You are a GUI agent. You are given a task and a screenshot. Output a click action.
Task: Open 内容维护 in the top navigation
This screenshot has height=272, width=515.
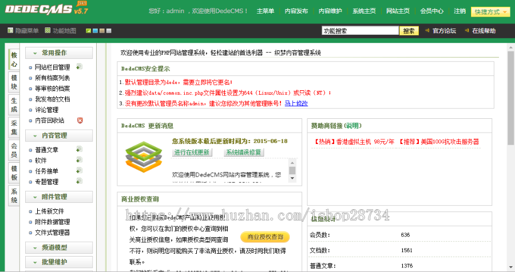330,11
